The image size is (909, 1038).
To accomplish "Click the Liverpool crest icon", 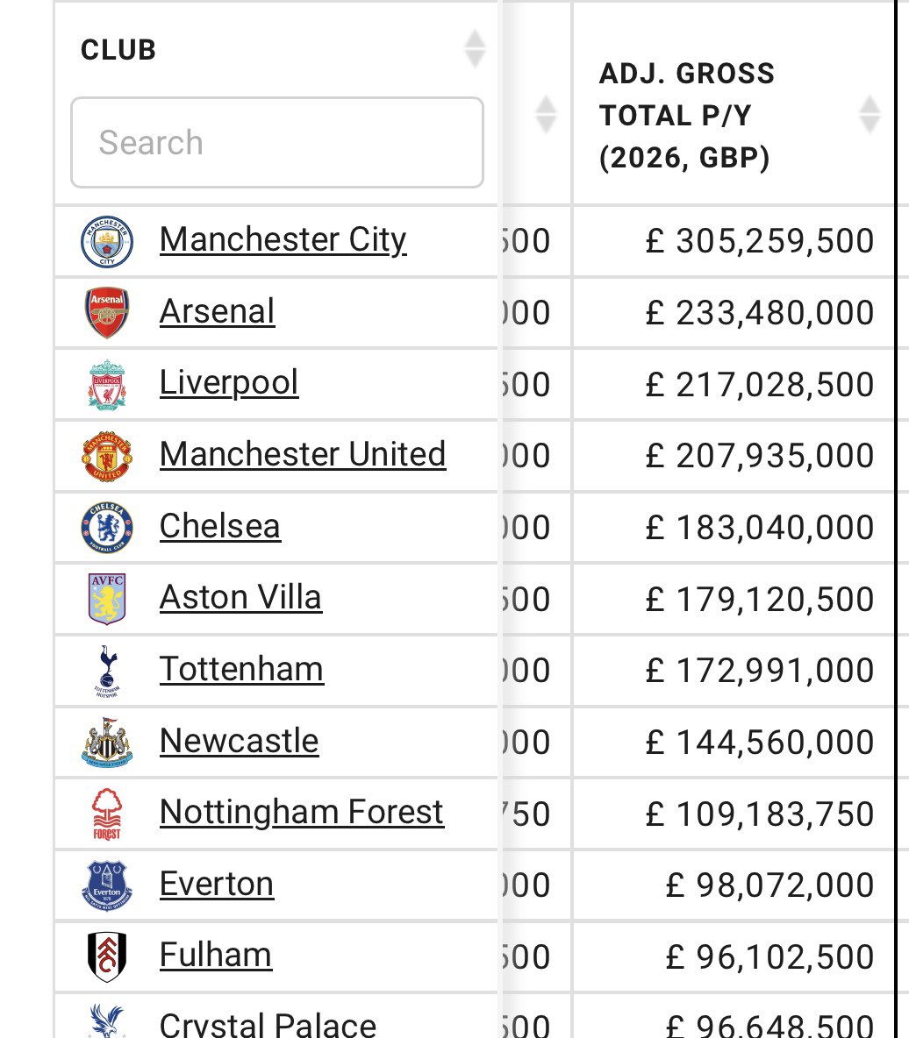I will [107, 385].
